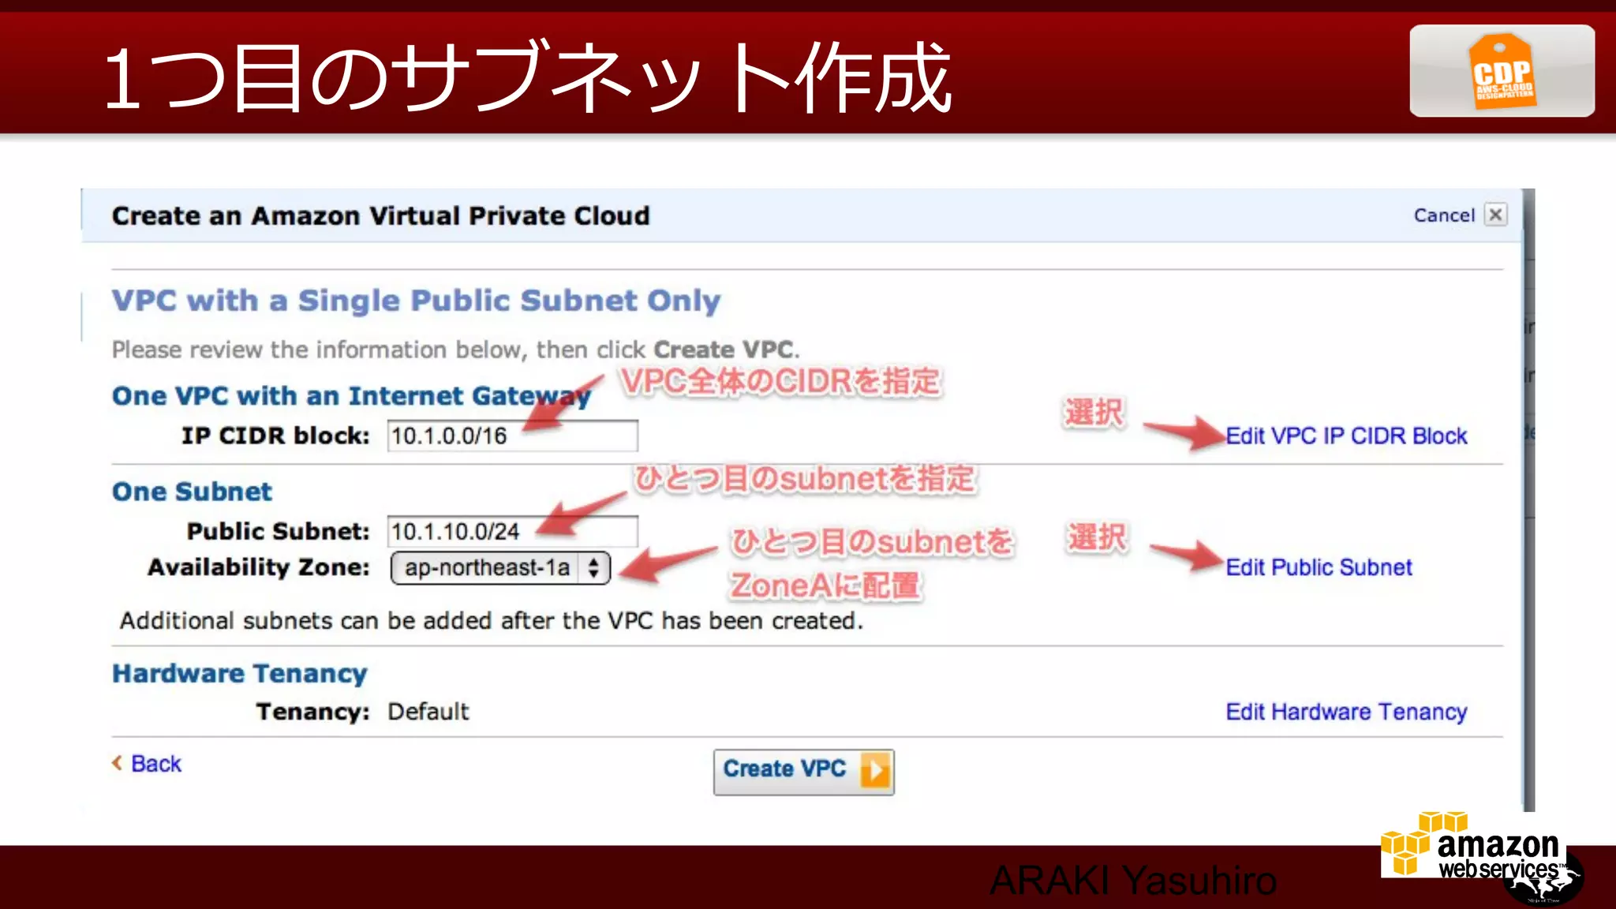The image size is (1616, 909).
Task: Open the Edit Hardware Tenancy link
Action: pos(1345,712)
